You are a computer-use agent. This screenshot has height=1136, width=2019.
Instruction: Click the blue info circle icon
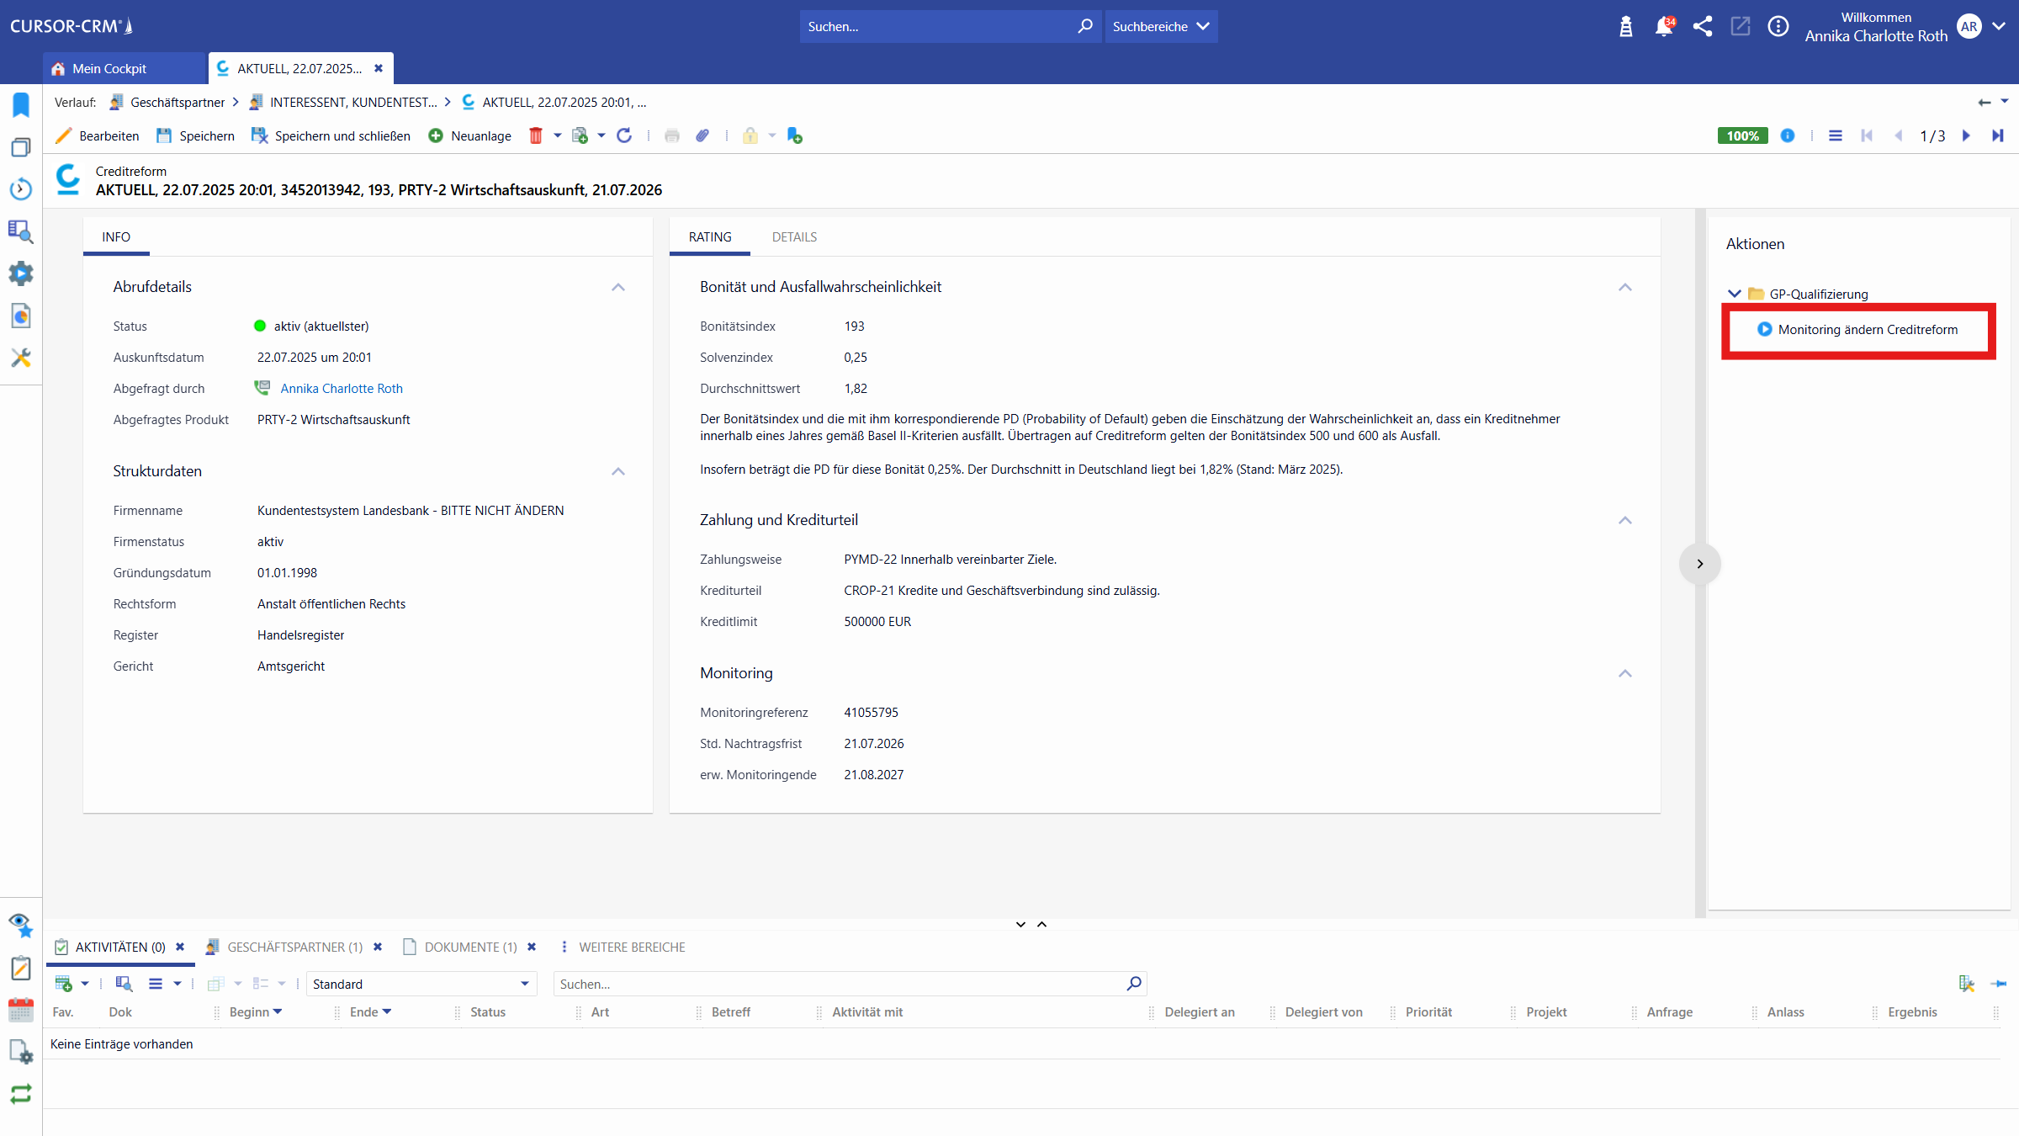pyautogui.click(x=1788, y=135)
